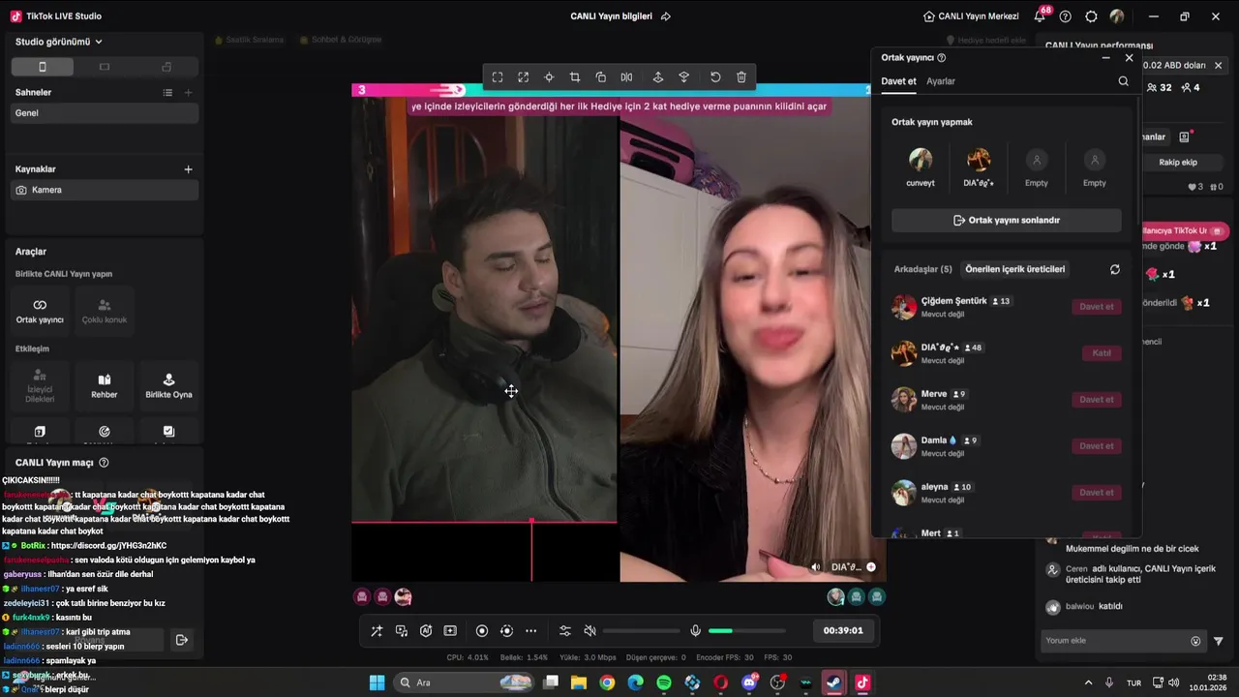Image resolution: width=1239 pixels, height=697 pixels.
Task: Open the notifications bell with 68 badge
Action: (1041, 15)
